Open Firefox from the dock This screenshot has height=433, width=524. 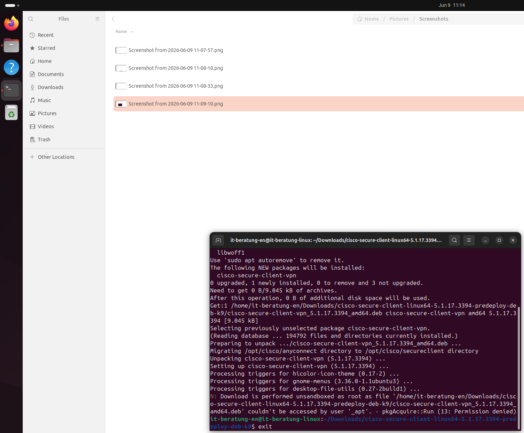11,23
